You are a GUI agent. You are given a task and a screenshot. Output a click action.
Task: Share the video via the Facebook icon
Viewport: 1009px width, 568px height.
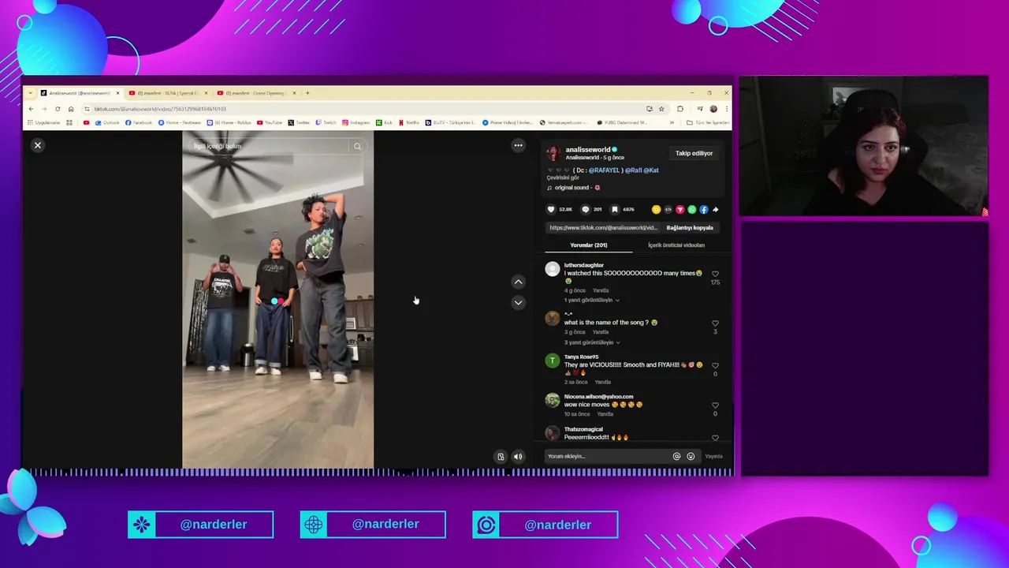[x=703, y=209]
